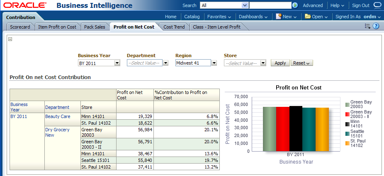Open the search scope All dropdown
Screen dimensions: 384x176
(245, 5)
